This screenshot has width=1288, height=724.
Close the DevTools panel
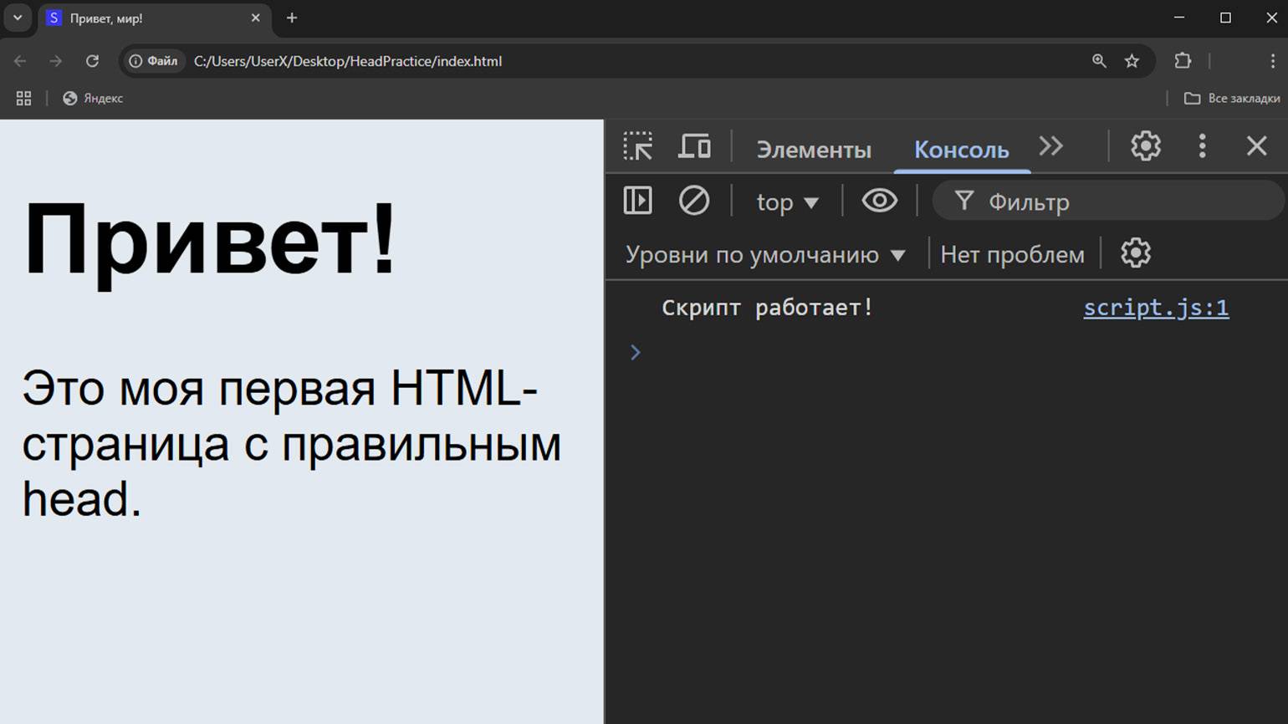pyautogui.click(x=1257, y=146)
